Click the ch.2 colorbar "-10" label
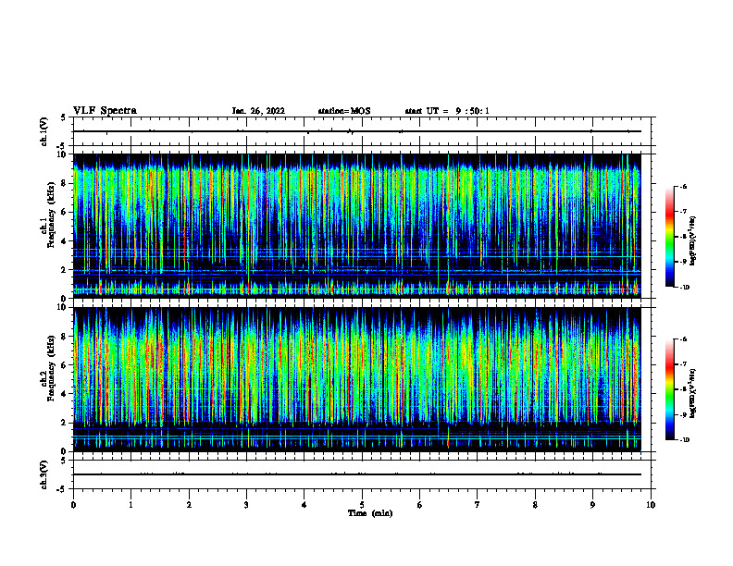The image size is (733, 566). pyautogui.click(x=684, y=440)
